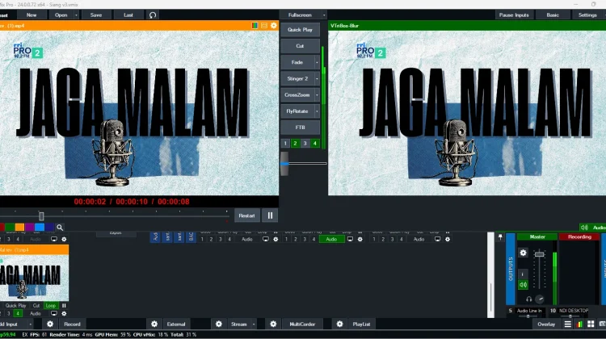Click the transition T-bar handle
The image size is (606, 339).
tap(284, 164)
